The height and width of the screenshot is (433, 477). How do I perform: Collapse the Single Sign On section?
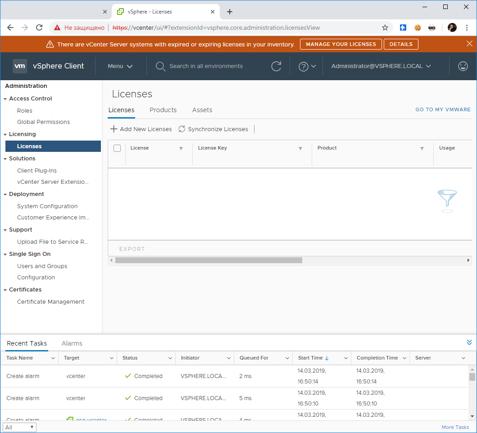5,255
